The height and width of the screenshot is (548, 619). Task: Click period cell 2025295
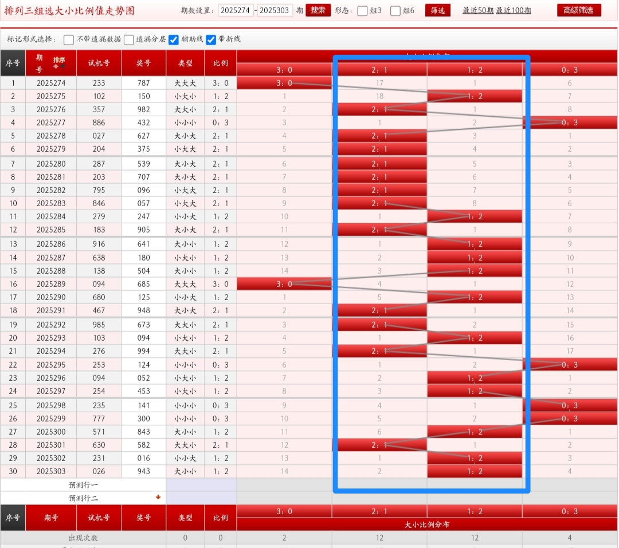point(51,365)
